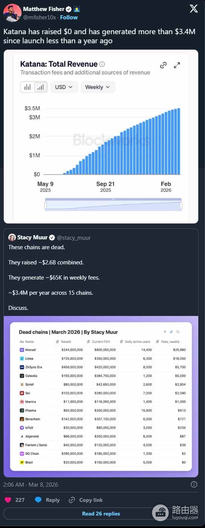The height and width of the screenshot is (528, 205).
Task: Click the chain link icon beside Copy link
Action: point(72,500)
